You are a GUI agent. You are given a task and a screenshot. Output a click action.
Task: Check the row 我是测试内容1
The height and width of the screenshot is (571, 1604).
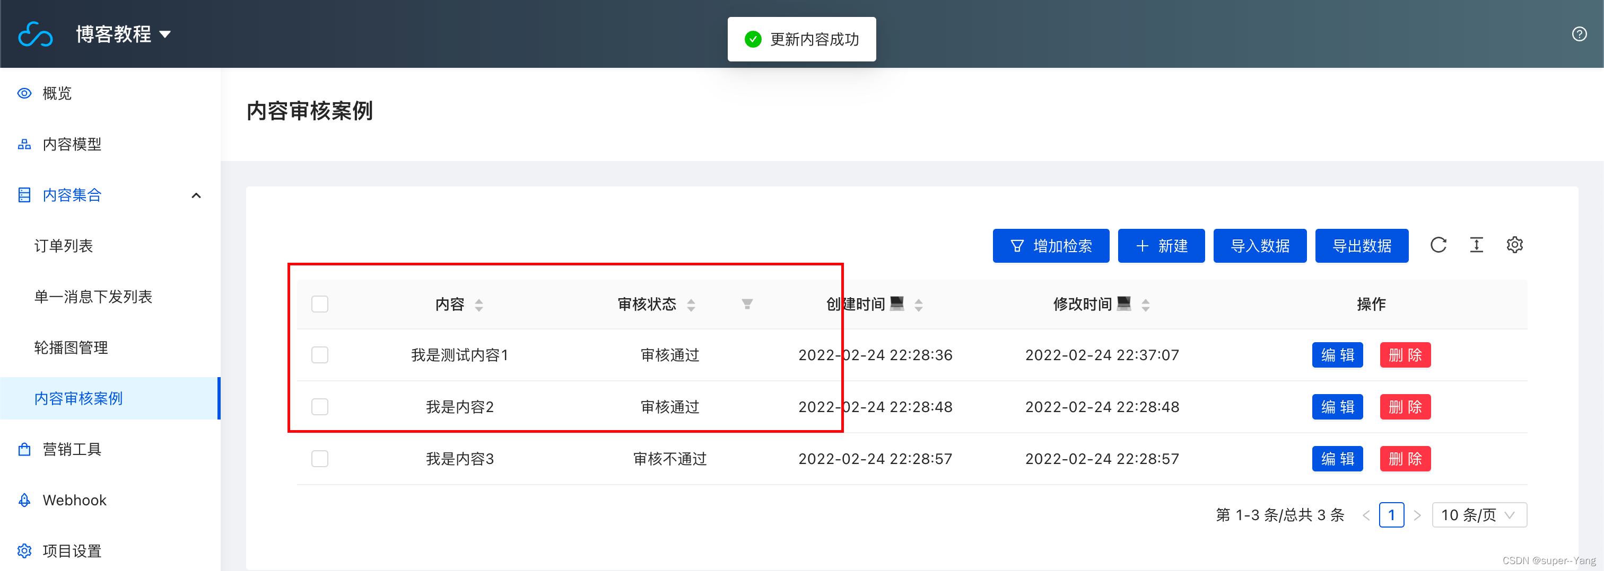pos(319,355)
